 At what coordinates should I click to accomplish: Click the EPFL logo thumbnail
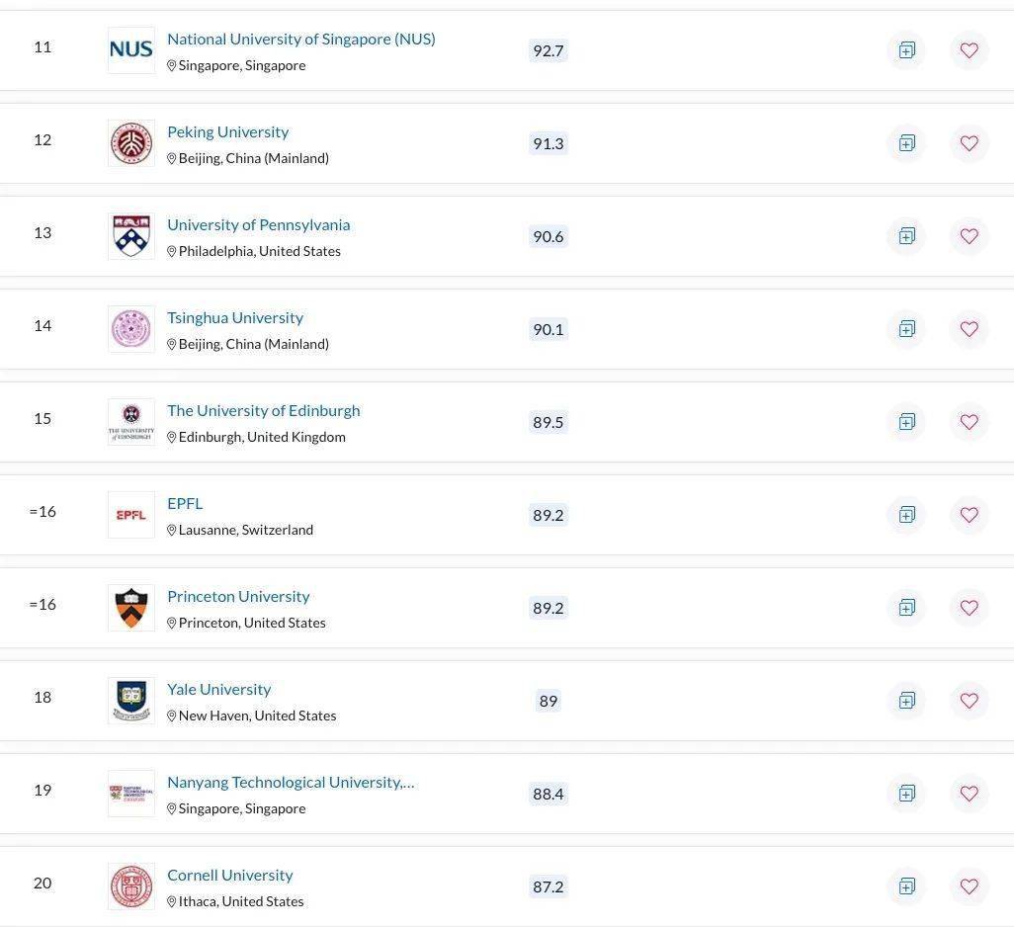point(131,515)
